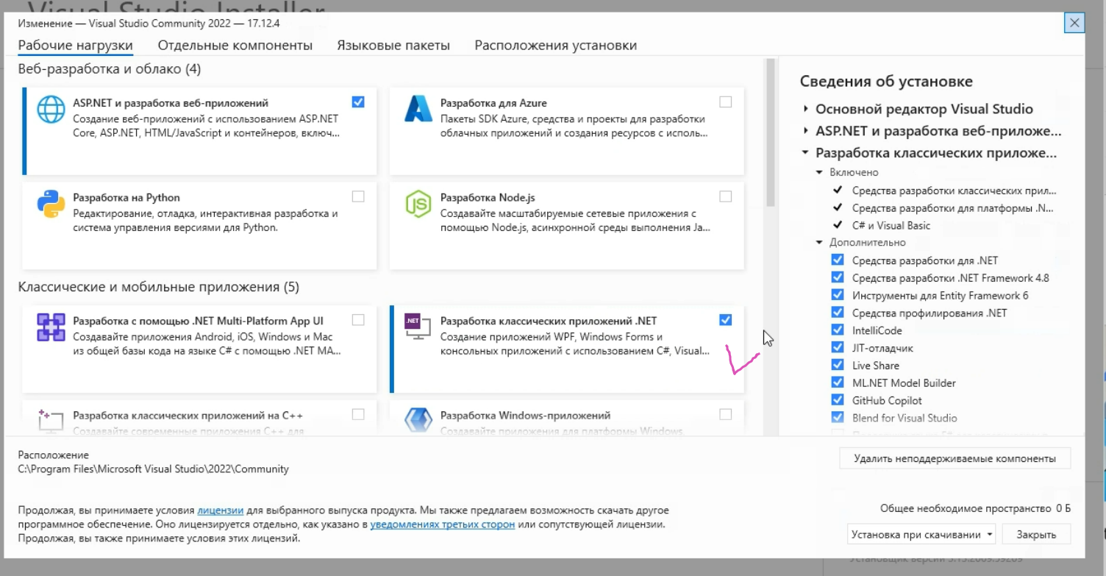Viewport: 1106px width, 576px height.
Task: Click the Общее необходимое пространство 0 Б text
Action: click(975, 508)
